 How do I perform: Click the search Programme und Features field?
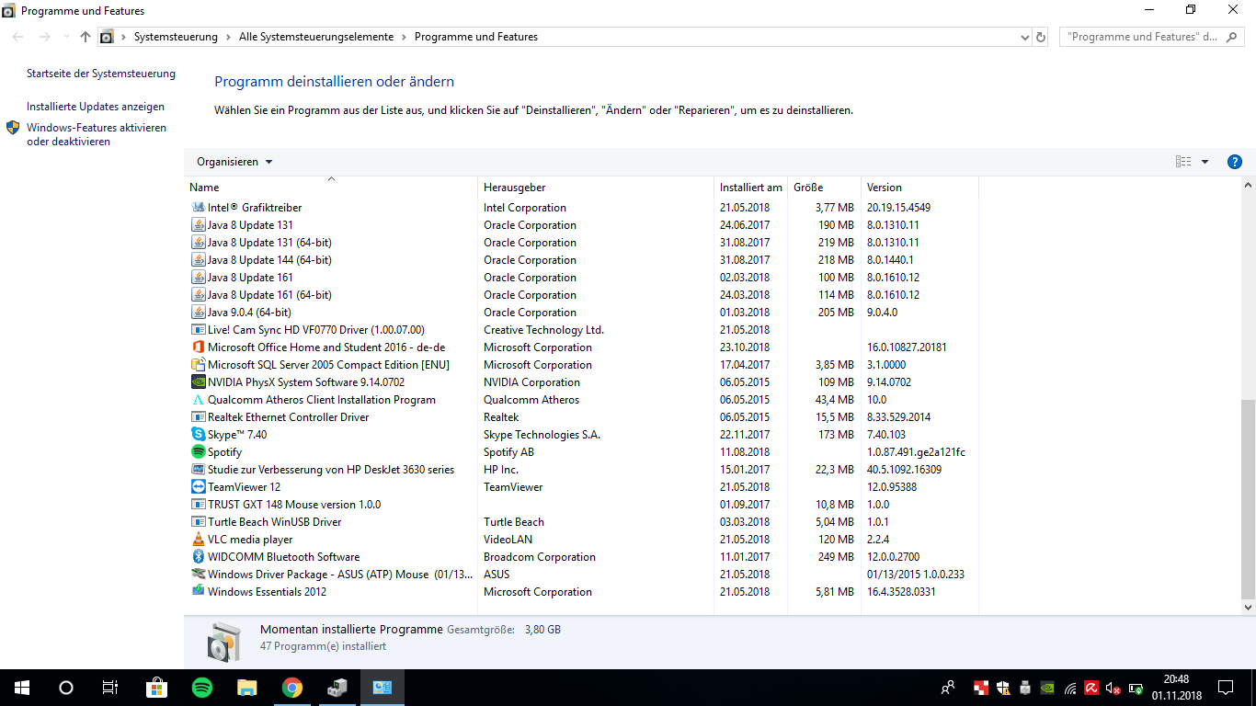[x=1151, y=37]
